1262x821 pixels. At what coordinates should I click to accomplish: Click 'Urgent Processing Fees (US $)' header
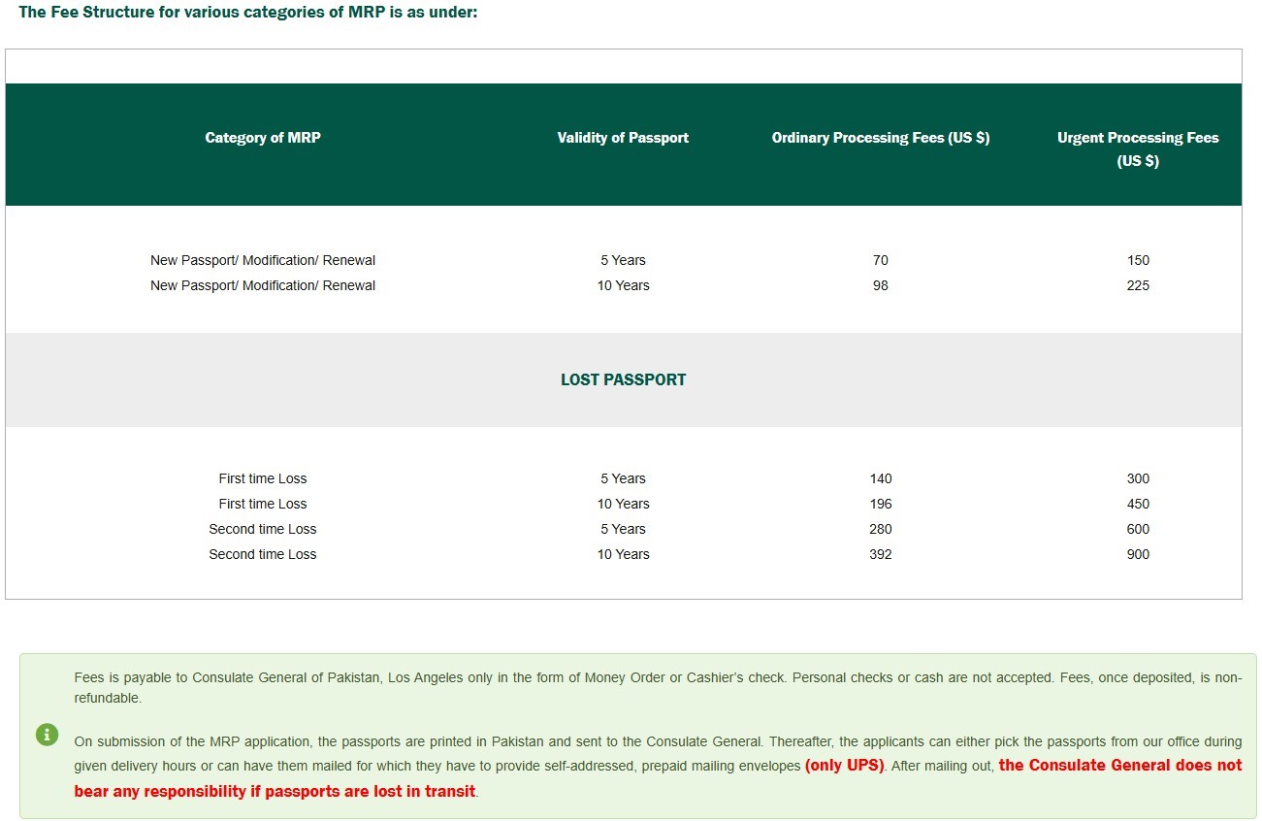(1137, 148)
